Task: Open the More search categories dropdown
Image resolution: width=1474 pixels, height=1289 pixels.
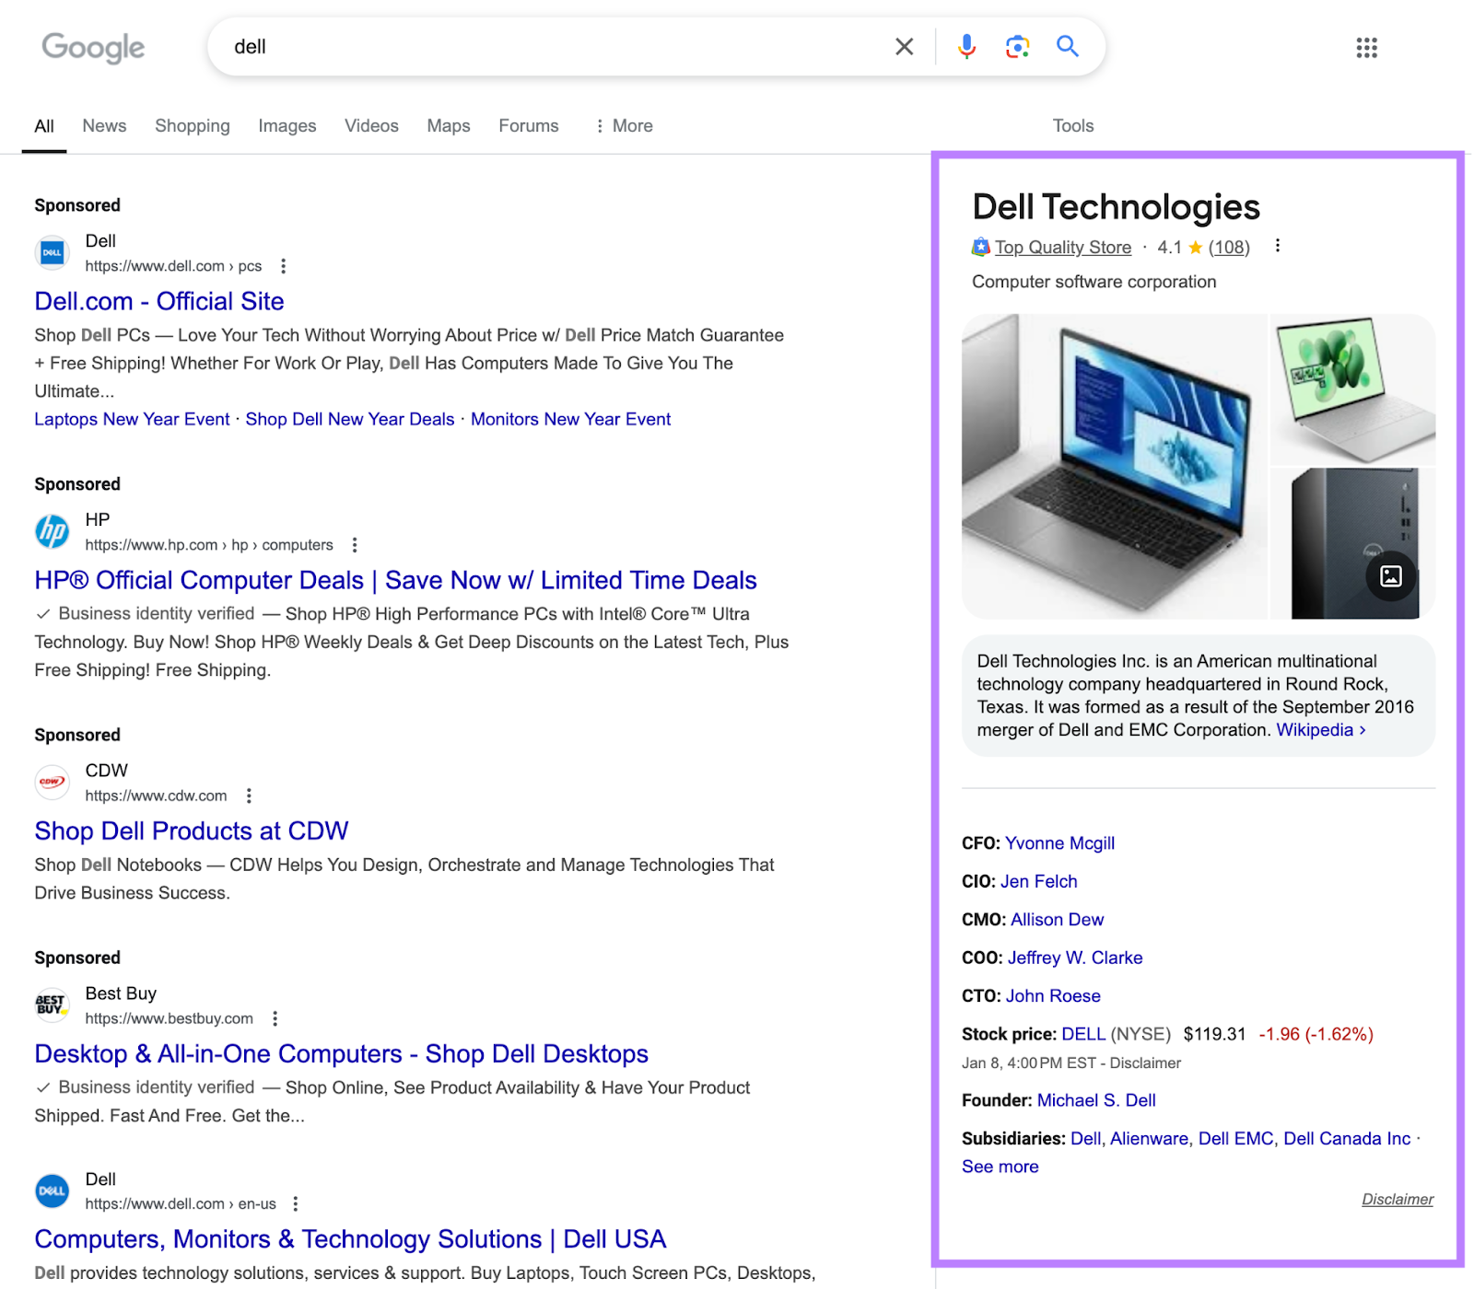Action: (626, 125)
